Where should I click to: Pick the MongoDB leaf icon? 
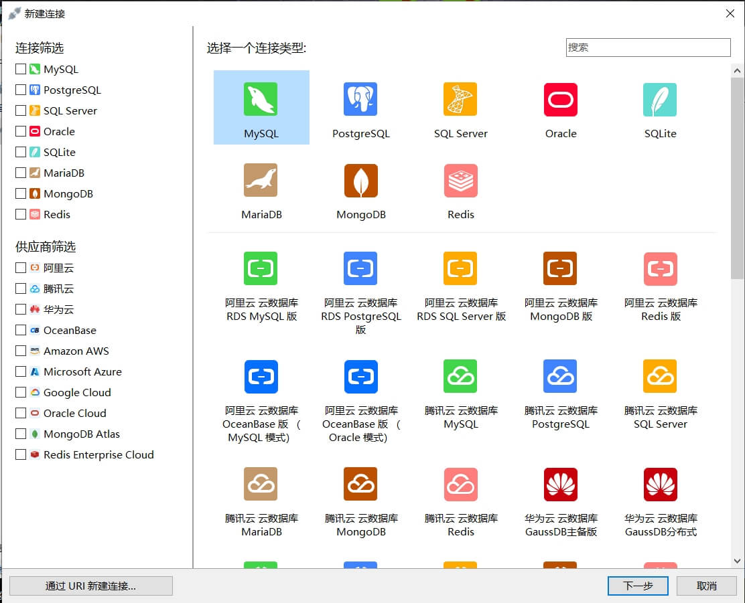coord(360,181)
